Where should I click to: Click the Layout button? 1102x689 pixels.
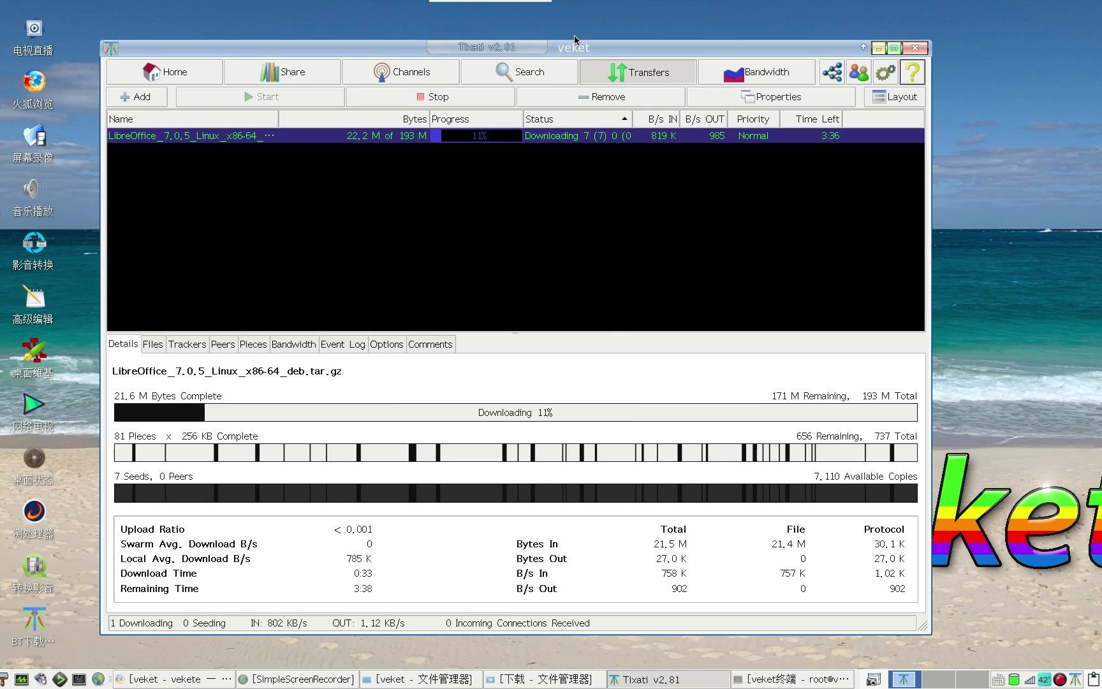click(x=895, y=97)
